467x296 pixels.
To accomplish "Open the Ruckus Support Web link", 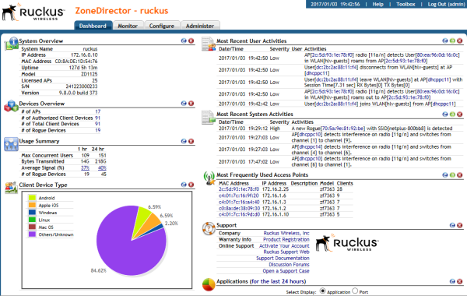I will click(x=286, y=252).
